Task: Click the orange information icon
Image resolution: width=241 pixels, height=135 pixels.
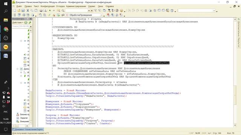Action: [121, 10]
